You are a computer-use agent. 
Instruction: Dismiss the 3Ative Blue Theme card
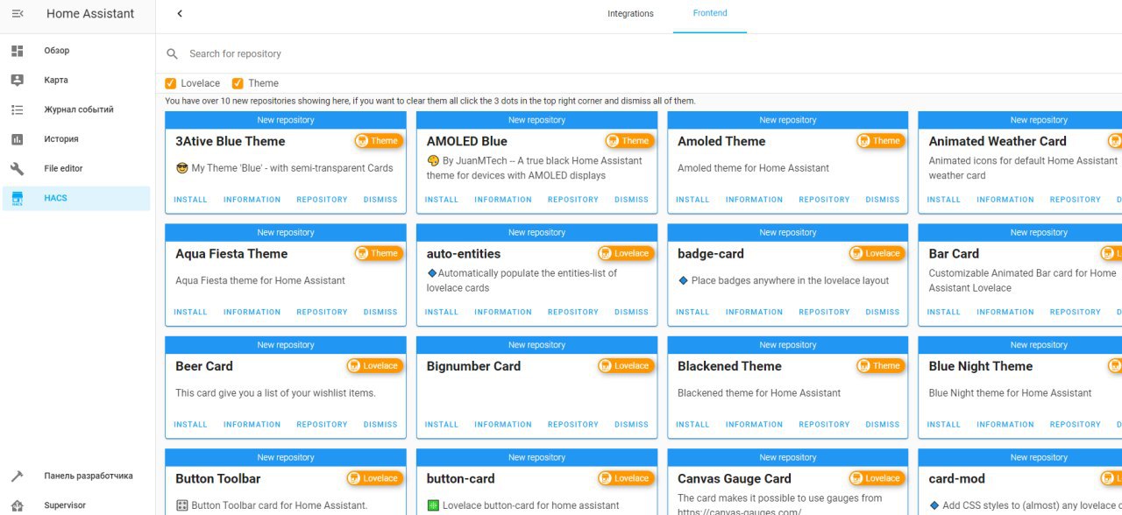click(380, 200)
